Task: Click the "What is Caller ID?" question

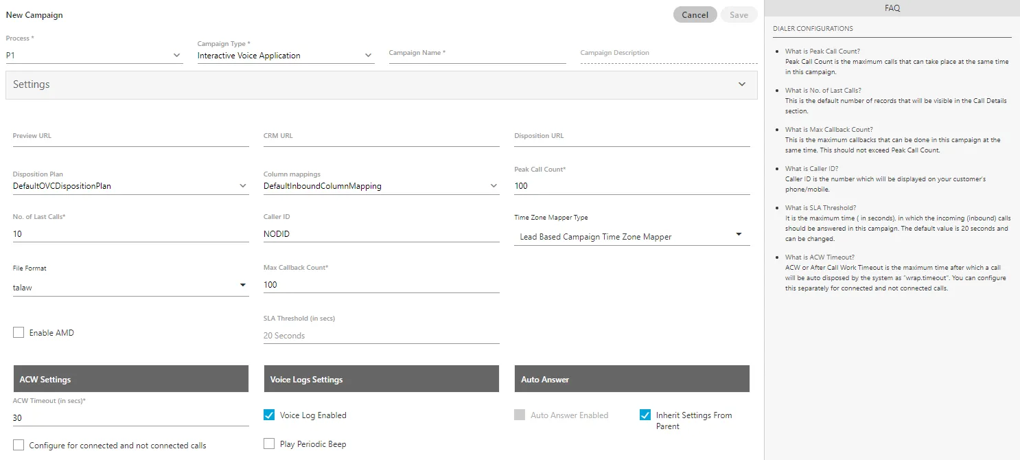Action: point(811,169)
